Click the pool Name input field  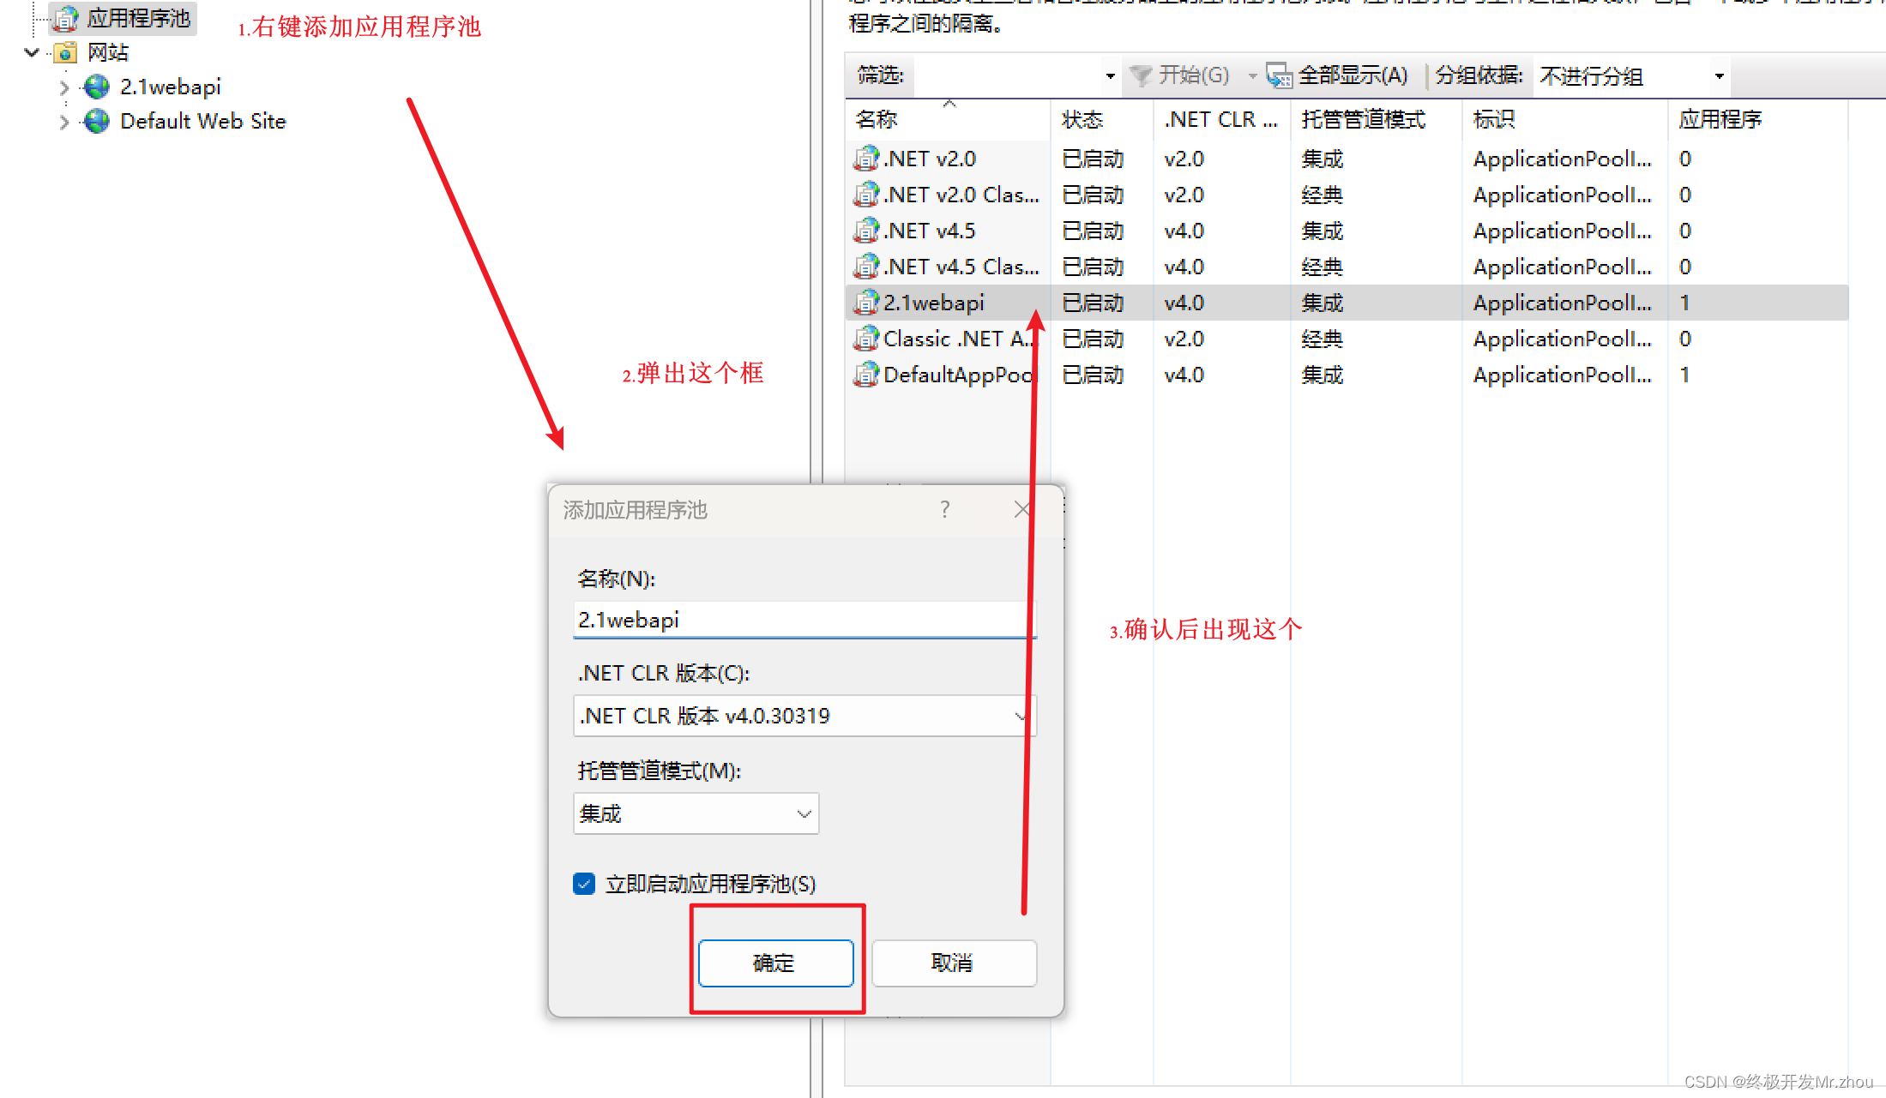(804, 620)
